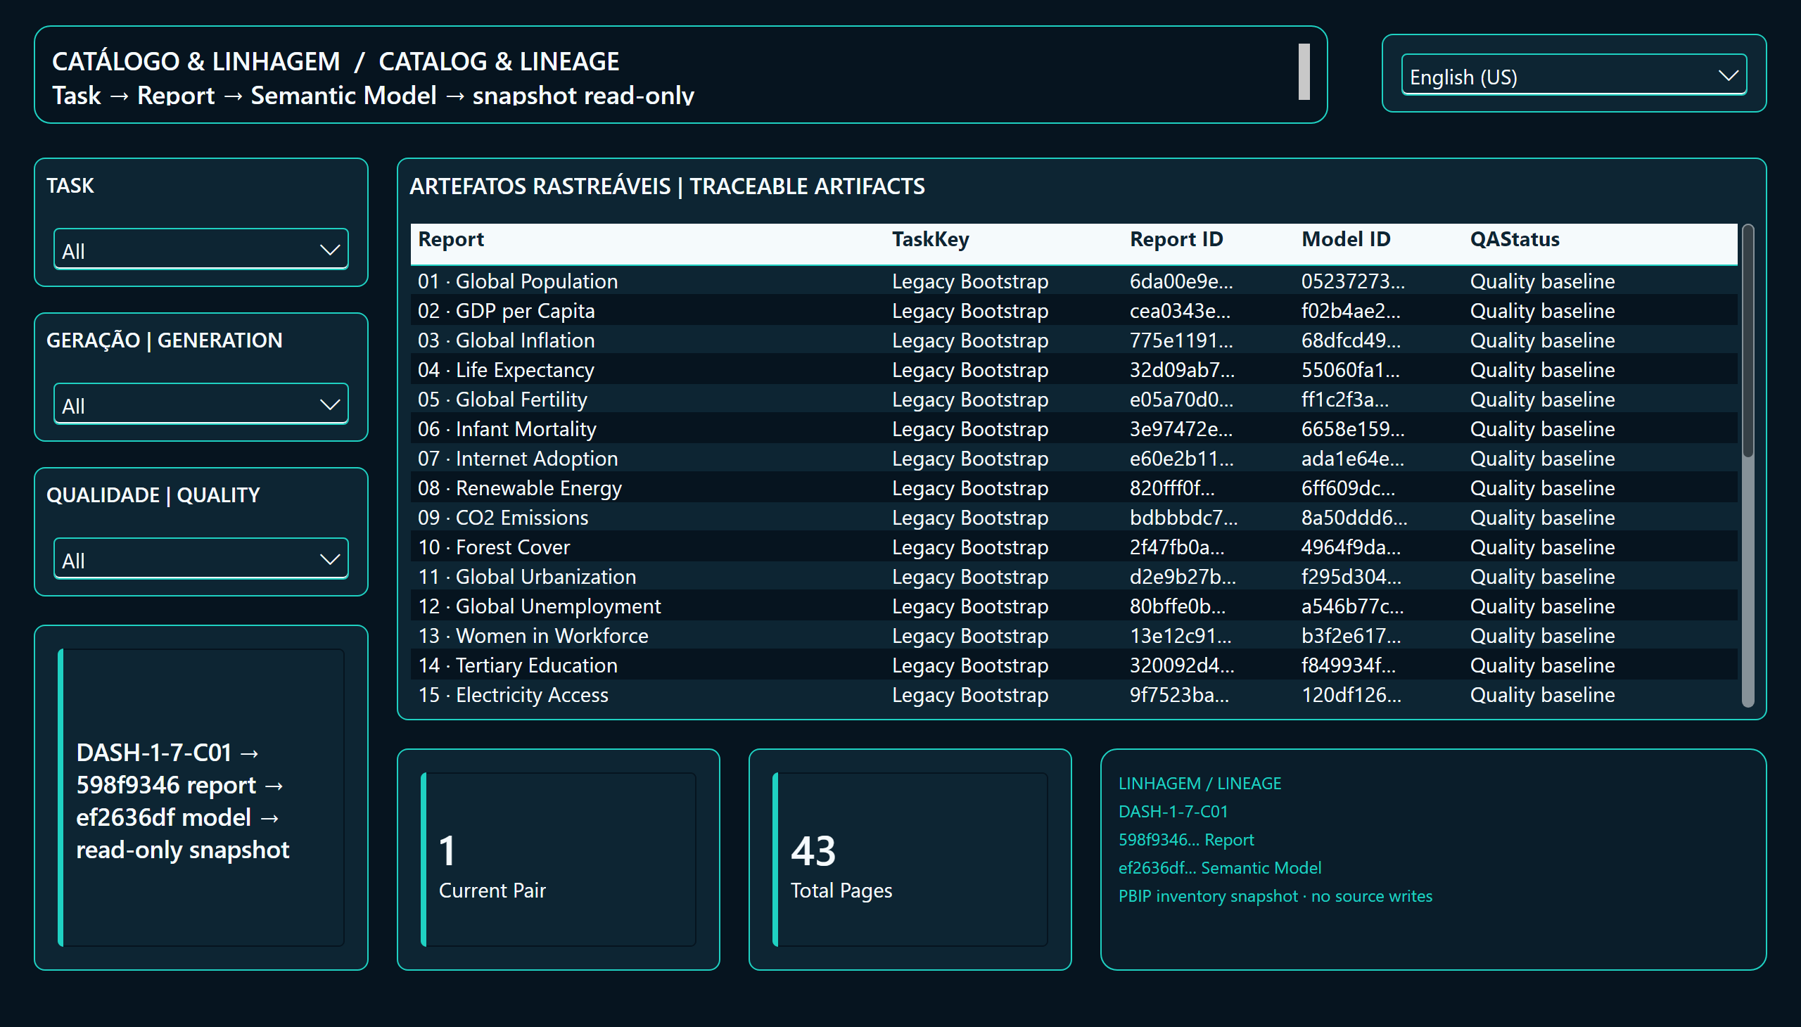This screenshot has height=1027, width=1801.
Task: Click Legacy Bootstrap in Global Population row
Action: (969, 281)
